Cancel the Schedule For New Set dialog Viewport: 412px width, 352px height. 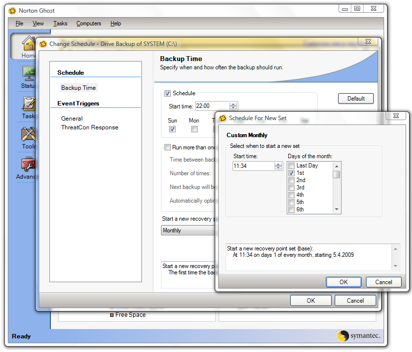coord(384,282)
